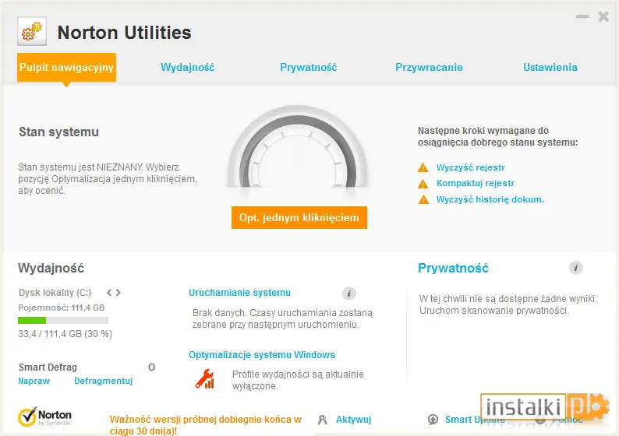The width and height of the screenshot is (619, 436).
Task: Click the Dysk lokalny (C:) label
Action: [x=55, y=293]
